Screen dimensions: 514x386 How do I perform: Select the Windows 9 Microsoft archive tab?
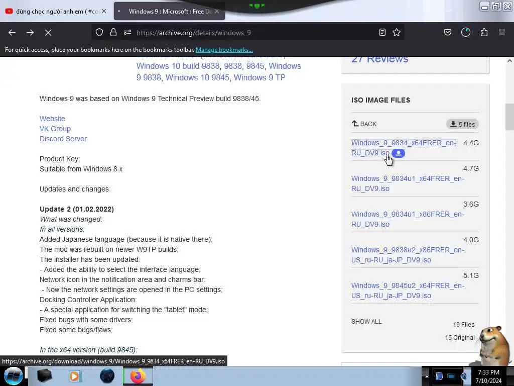coord(170,12)
